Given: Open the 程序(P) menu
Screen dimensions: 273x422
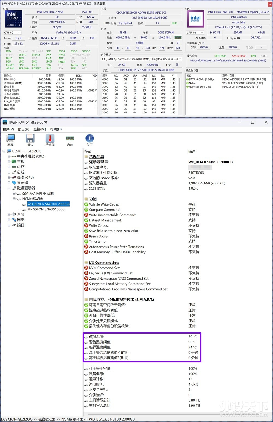Looking at the screenshot, I should (x=8, y=129).
